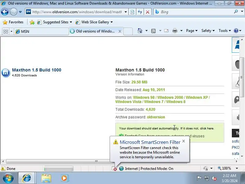Click the search magnifier icon

[x=236, y=12]
